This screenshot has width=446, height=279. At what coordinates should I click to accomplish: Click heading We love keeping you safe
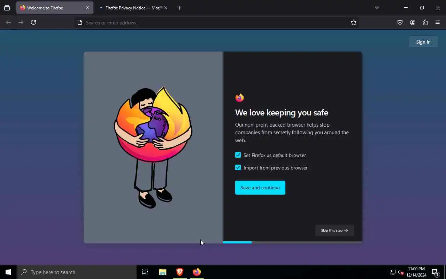click(x=282, y=113)
